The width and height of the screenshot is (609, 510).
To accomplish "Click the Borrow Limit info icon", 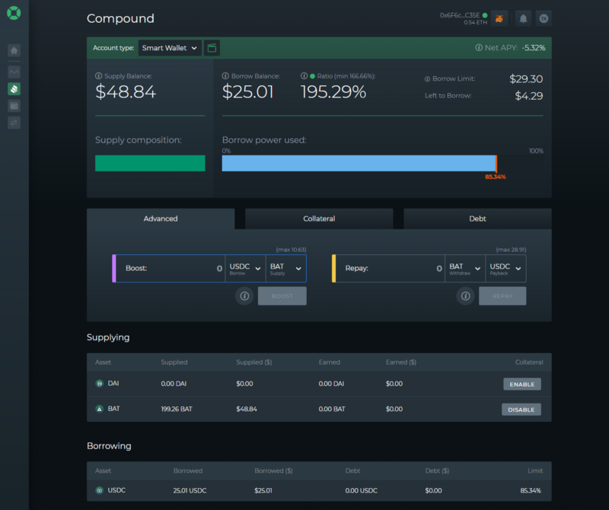I will tap(427, 79).
